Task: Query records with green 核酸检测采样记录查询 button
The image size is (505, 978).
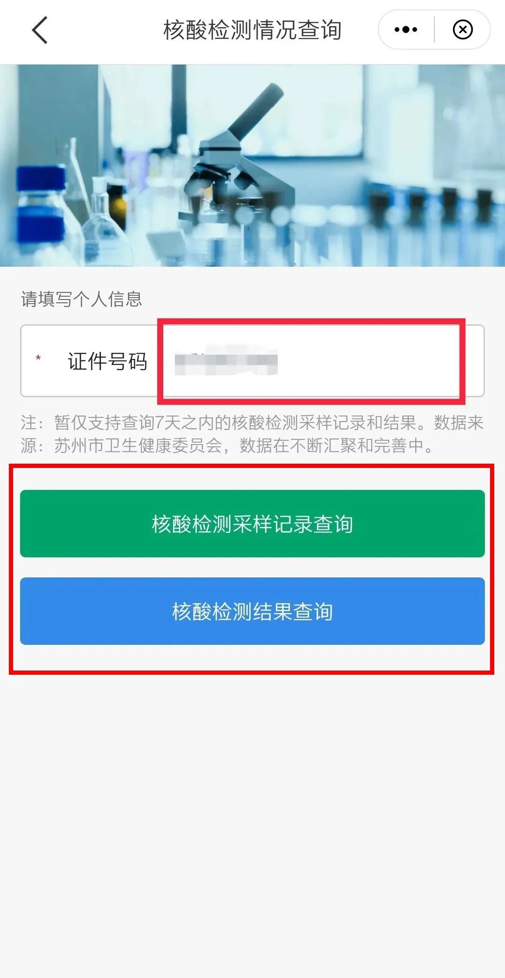Action: 252,524
